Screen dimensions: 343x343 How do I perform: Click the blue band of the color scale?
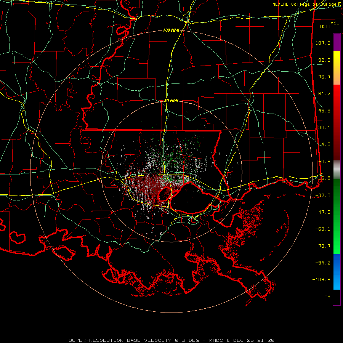(337, 272)
